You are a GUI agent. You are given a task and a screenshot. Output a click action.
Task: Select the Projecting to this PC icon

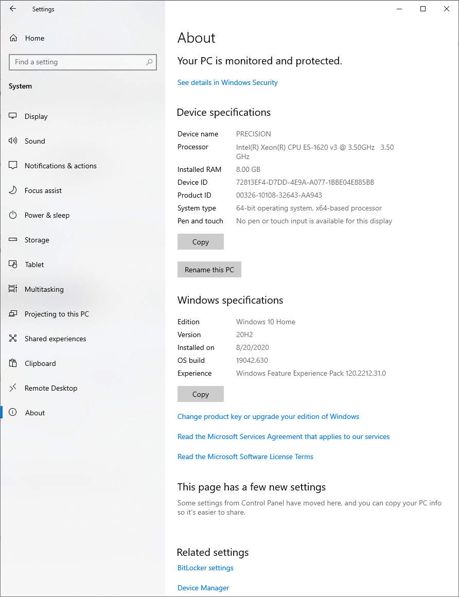tap(12, 314)
